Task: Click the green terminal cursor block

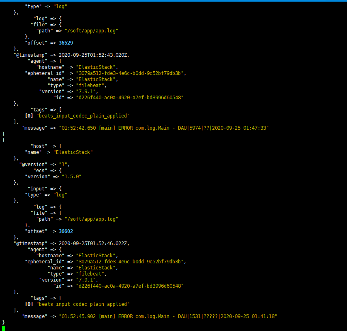Action: [4, 328]
